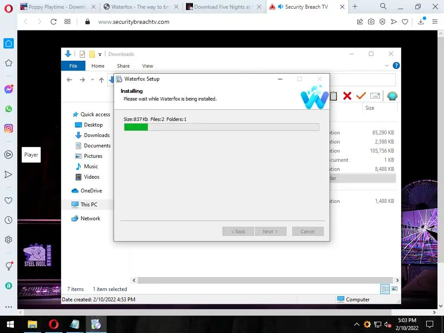Open the File tab in Explorer
The height and width of the screenshot is (333, 444).
[x=73, y=66]
